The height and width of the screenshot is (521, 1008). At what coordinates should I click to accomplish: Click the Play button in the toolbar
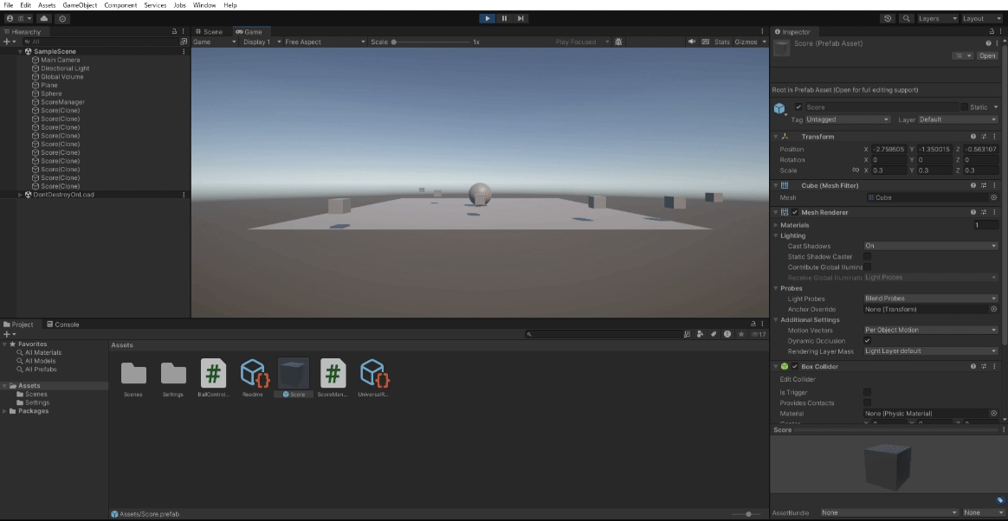(x=488, y=18)
